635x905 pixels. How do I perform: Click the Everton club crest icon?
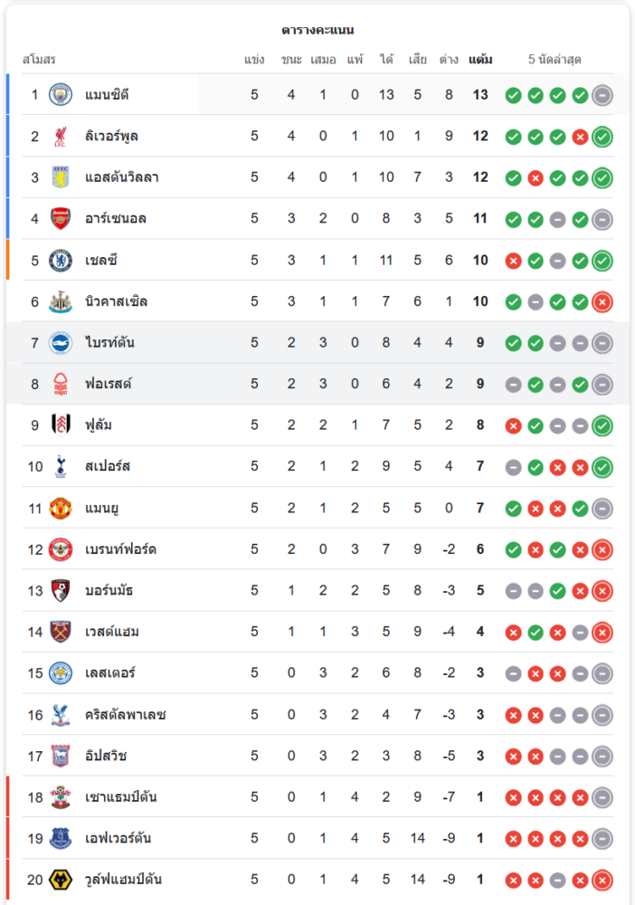coord(61,839)
